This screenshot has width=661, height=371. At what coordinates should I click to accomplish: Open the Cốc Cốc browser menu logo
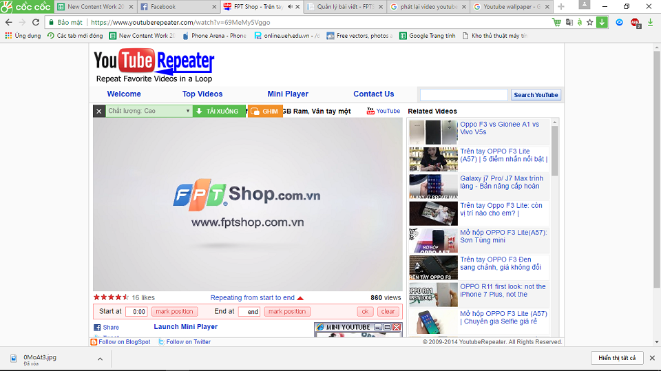27,7
